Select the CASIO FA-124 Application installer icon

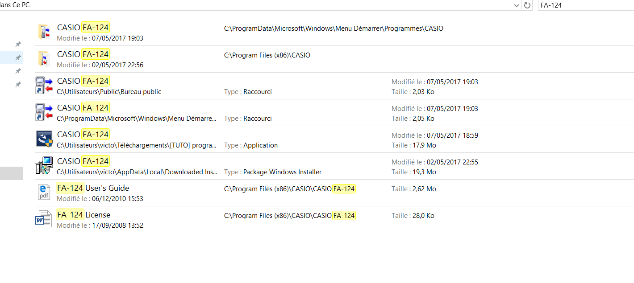click(x=44, y=139)
